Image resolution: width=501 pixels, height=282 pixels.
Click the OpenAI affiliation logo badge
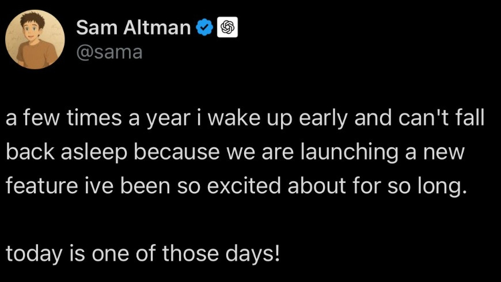tap(227, 26)
